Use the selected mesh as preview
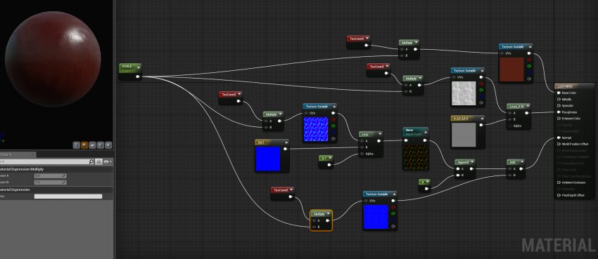The height and width of the screenshot is (259, 598). [x=108, y=145]
